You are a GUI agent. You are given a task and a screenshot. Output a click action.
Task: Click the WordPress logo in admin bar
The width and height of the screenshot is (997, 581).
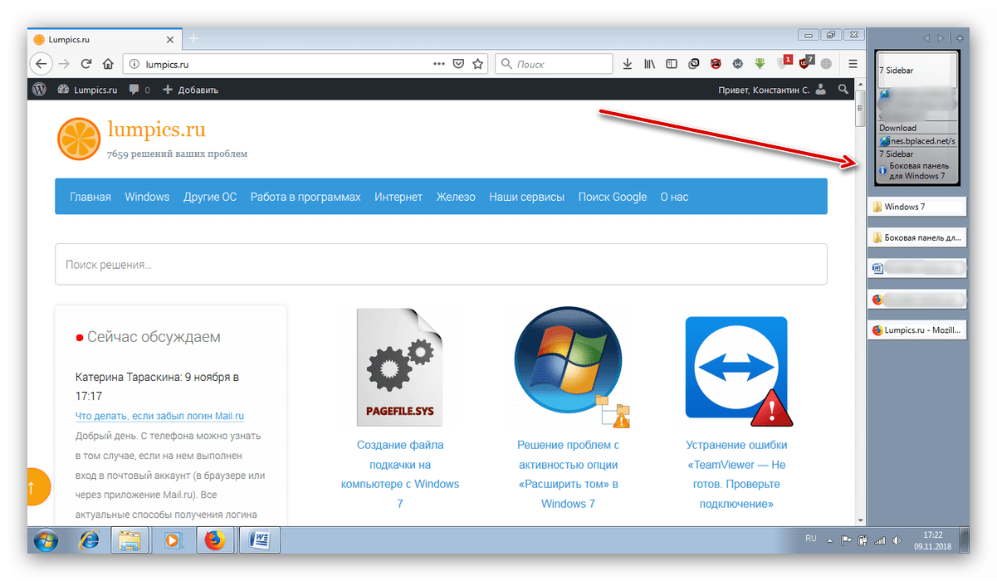39,89
